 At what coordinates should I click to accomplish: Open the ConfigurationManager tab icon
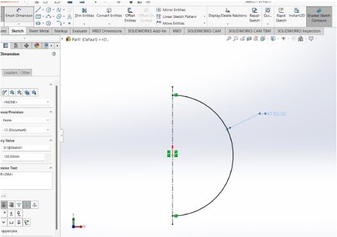click(x=15, y=45)
